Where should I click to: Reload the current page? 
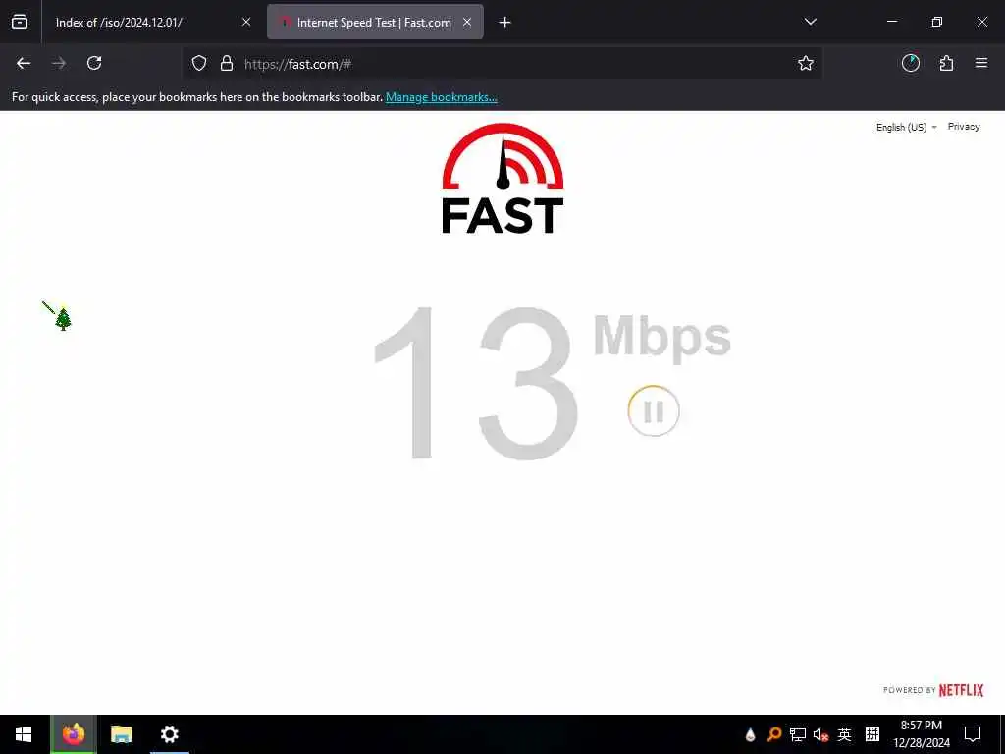tap(94, 63)
